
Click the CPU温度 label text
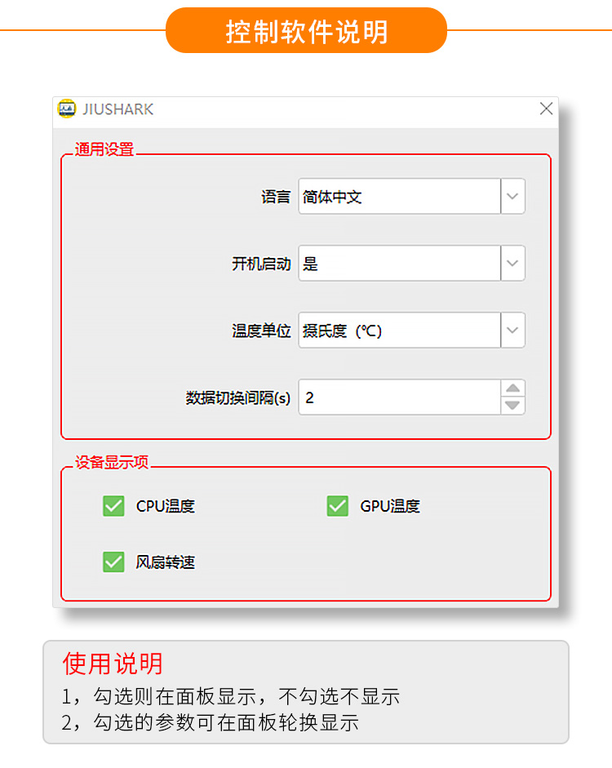point(166,506)
